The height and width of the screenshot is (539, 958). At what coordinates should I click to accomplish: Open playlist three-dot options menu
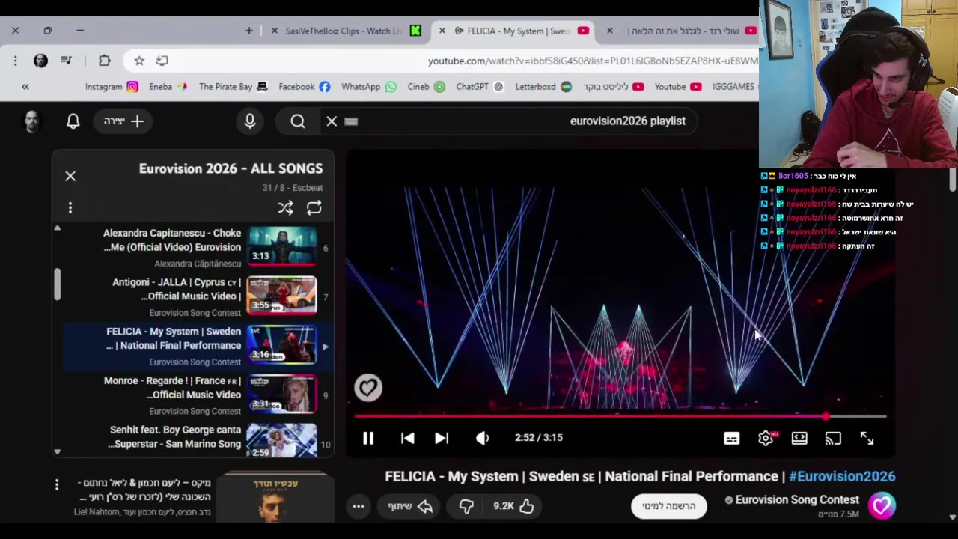pos(70,207)
